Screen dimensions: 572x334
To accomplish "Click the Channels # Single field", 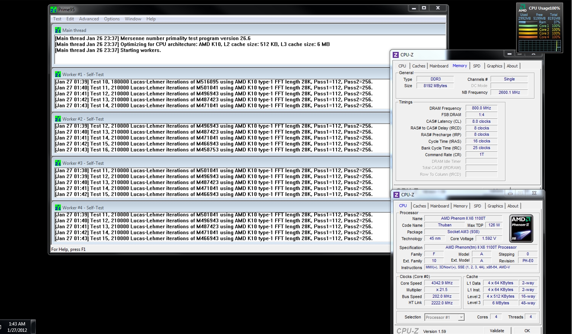I will 509,79.
